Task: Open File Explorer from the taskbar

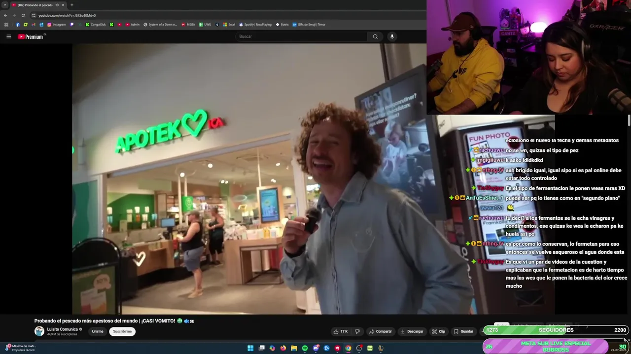Action: click(294, 348)
